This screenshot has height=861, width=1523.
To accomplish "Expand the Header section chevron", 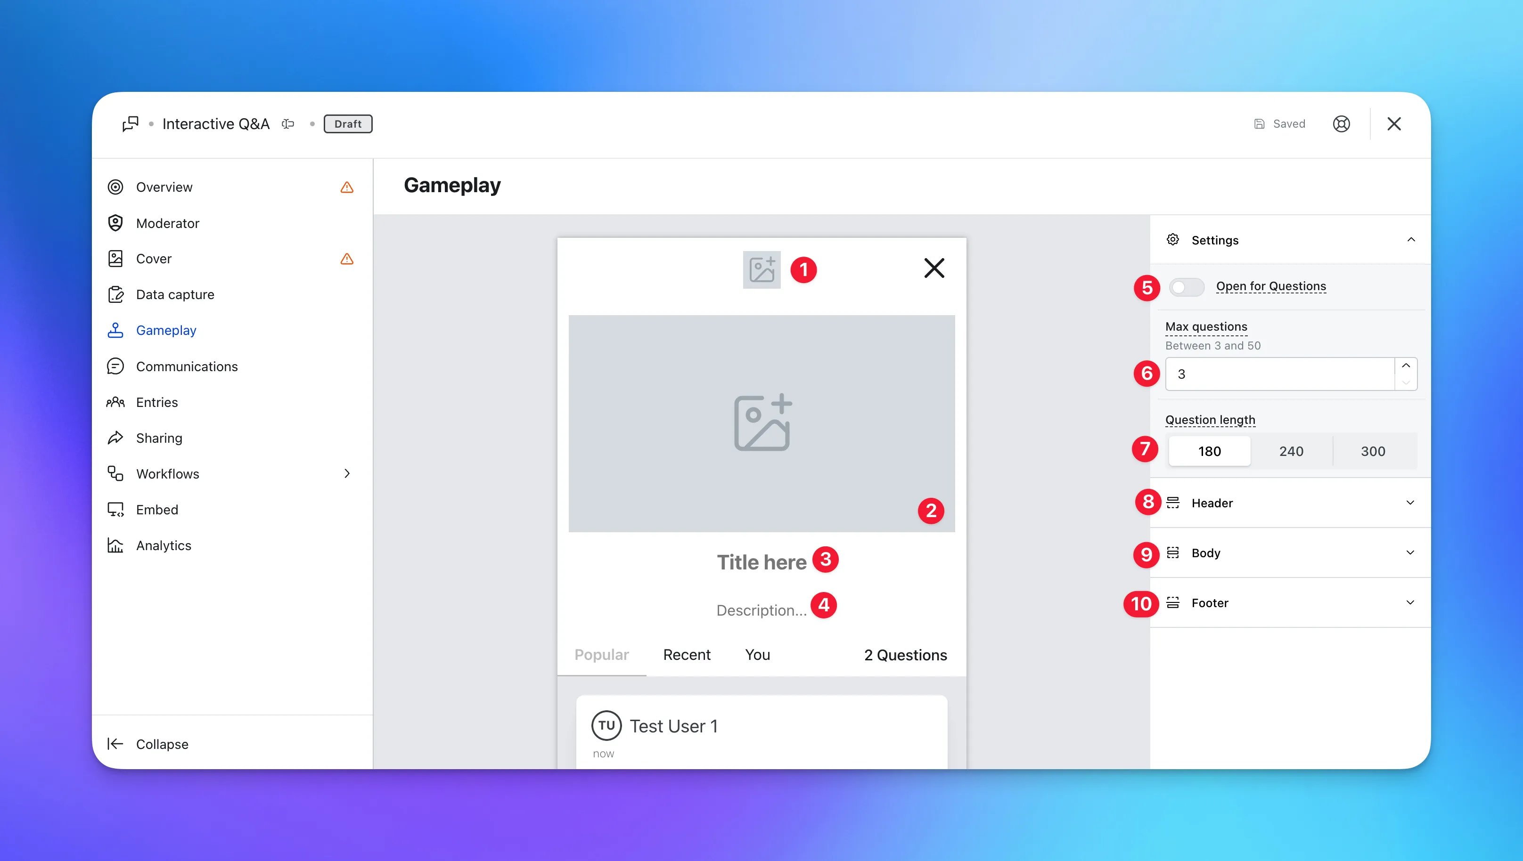I will click(1410, 503).
